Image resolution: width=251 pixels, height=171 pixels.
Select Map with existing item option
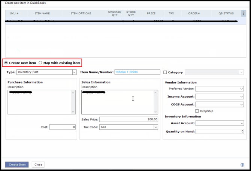(x=40, y=63)
